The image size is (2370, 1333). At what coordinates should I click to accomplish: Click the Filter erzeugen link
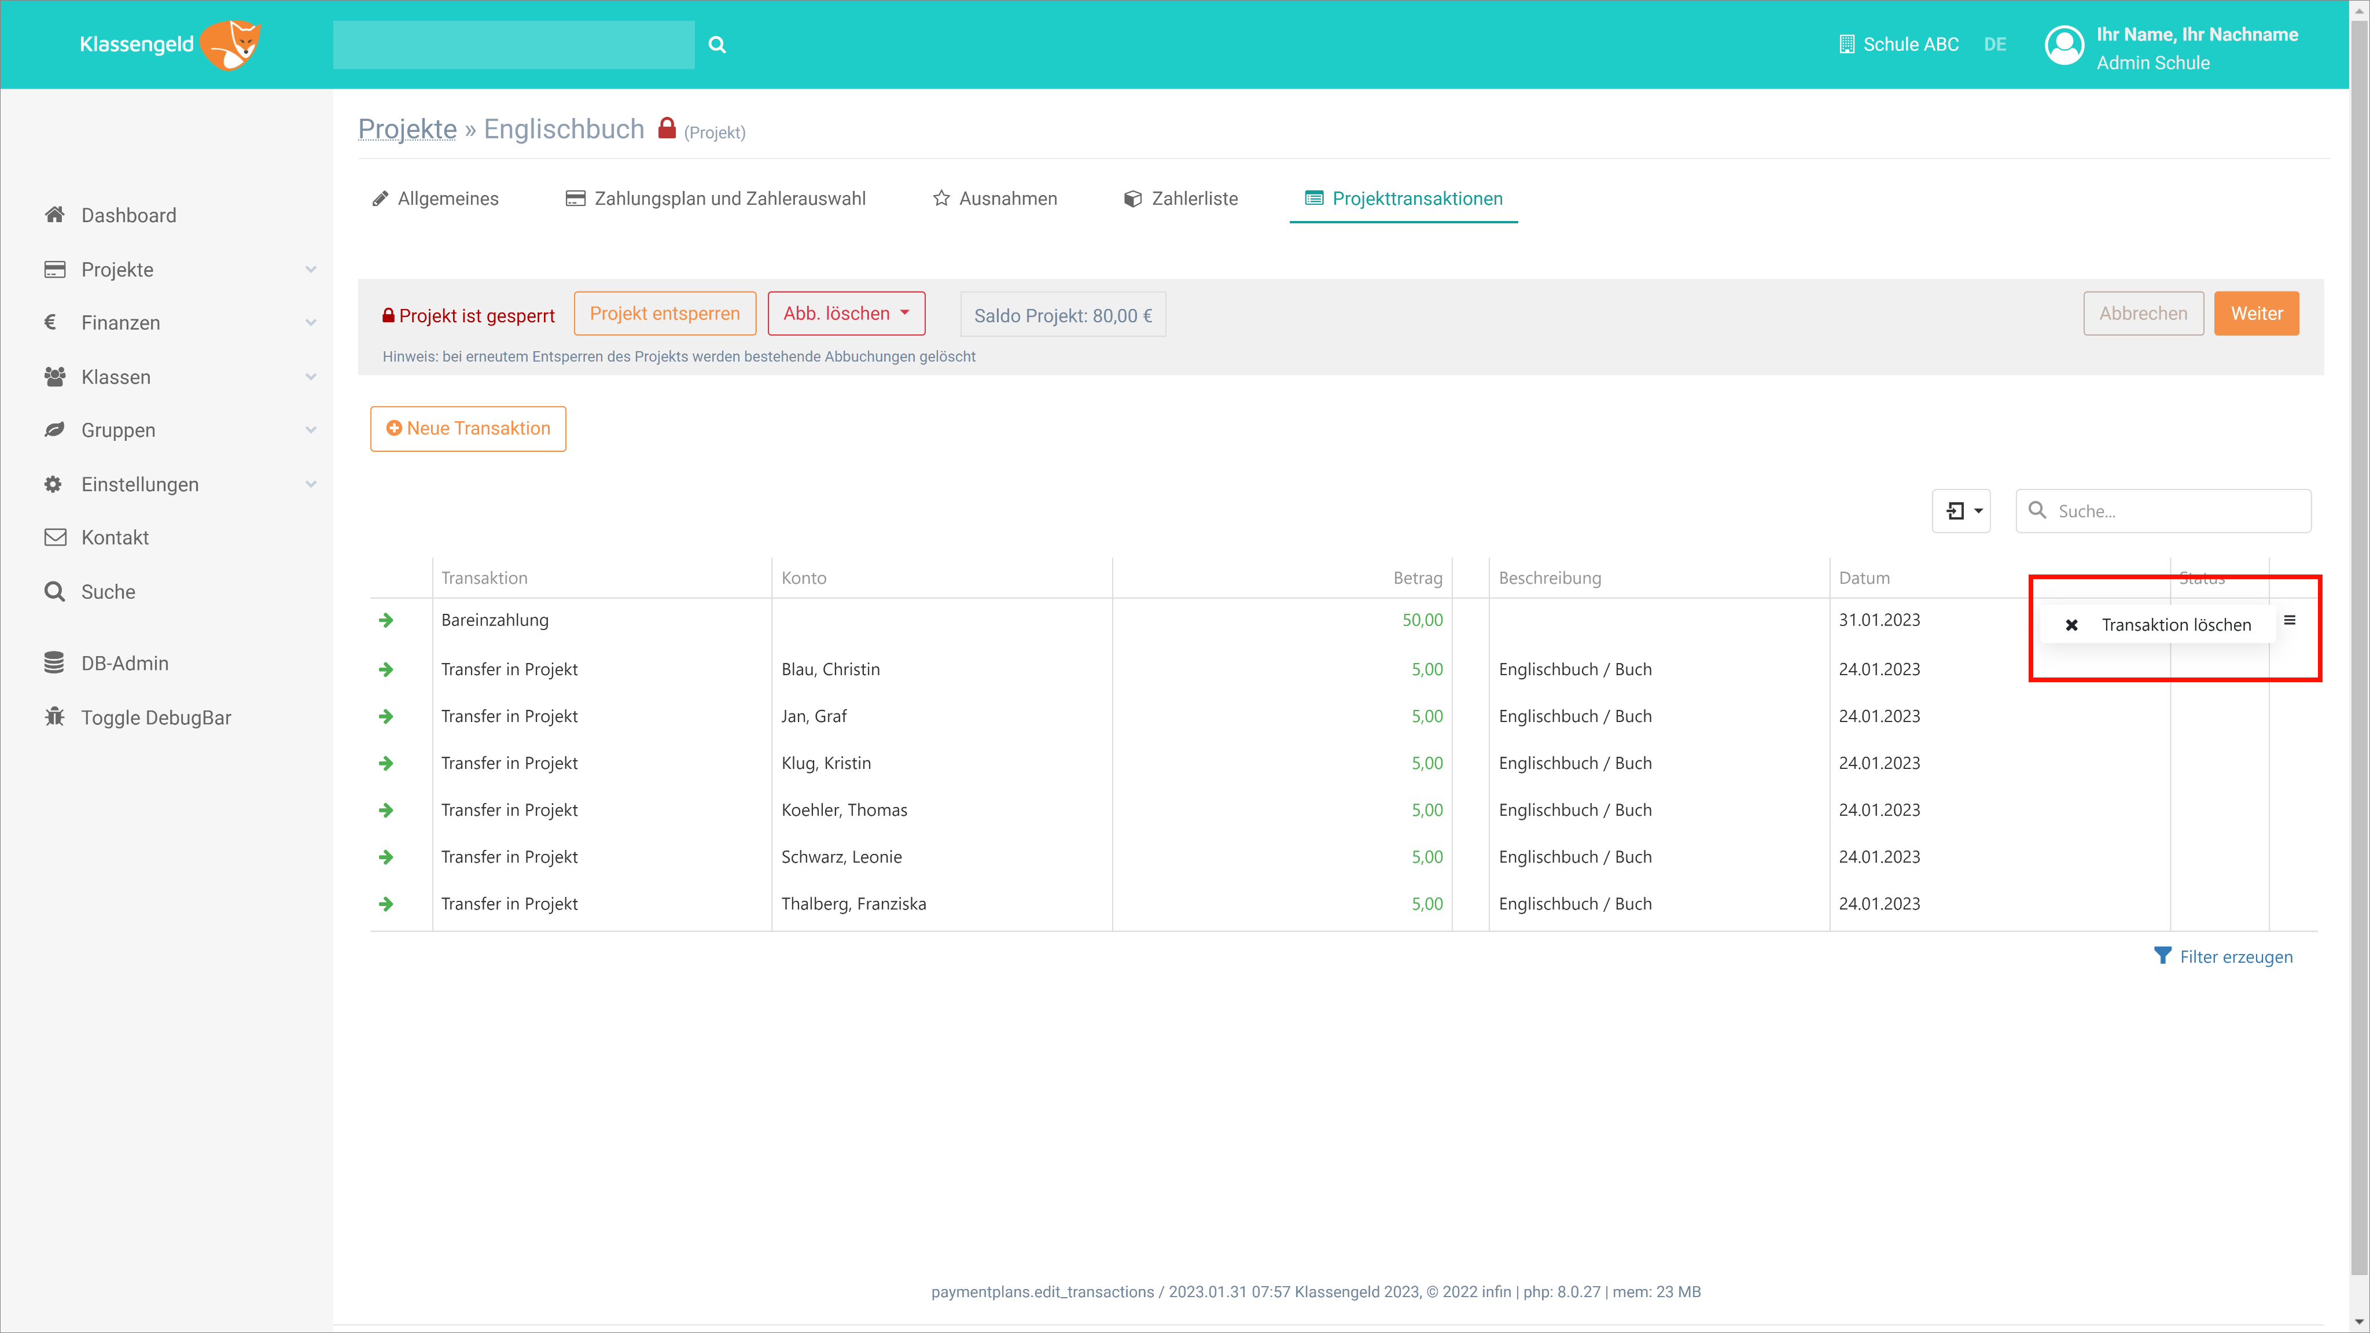pyautogui.click(x=2236, y=957)
